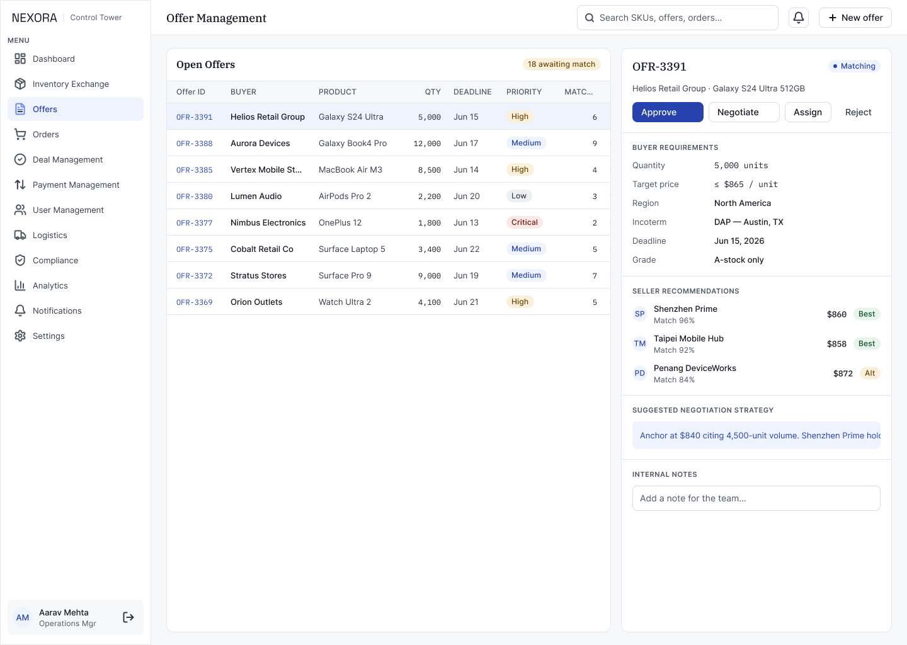This screenshot has height=645, width=907.
Task: Open the Orders section
Action: pyautogui.click(x=76, y=134)
